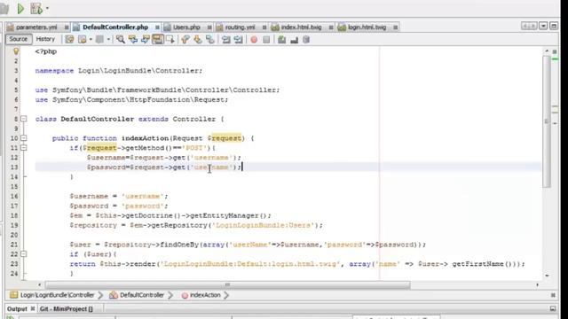Close the parameters.yml tab
Viewport: 568px width, 319px height.
[67, 27]
